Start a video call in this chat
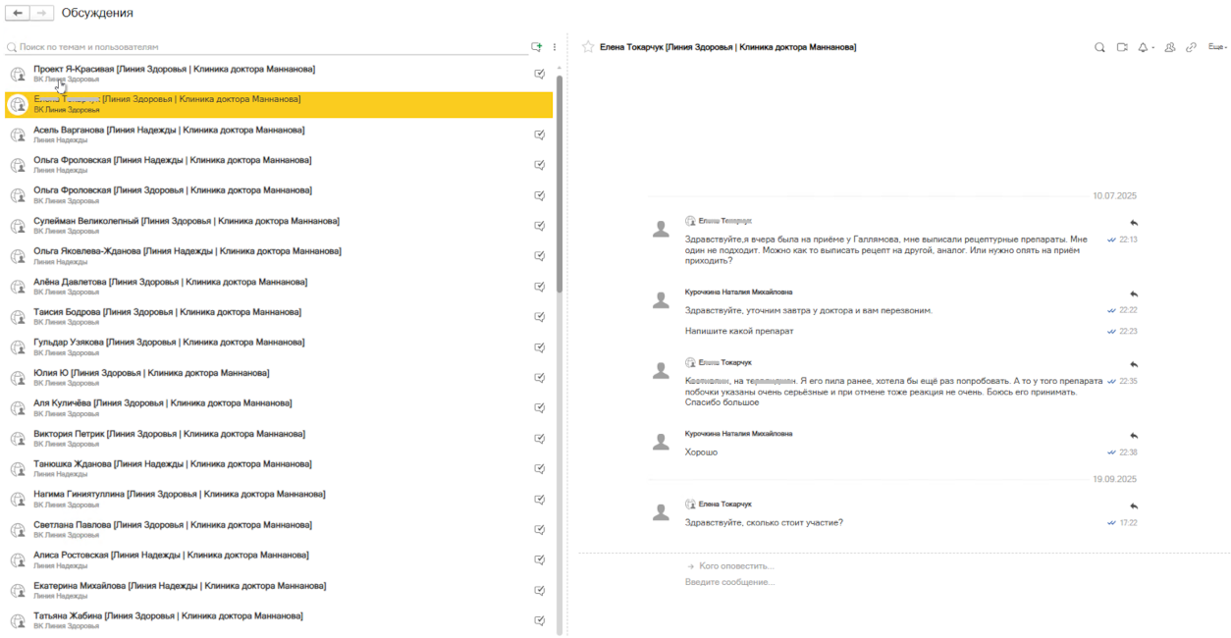The width and height of the screenshot is (1231, 638). coord(1122,47)
